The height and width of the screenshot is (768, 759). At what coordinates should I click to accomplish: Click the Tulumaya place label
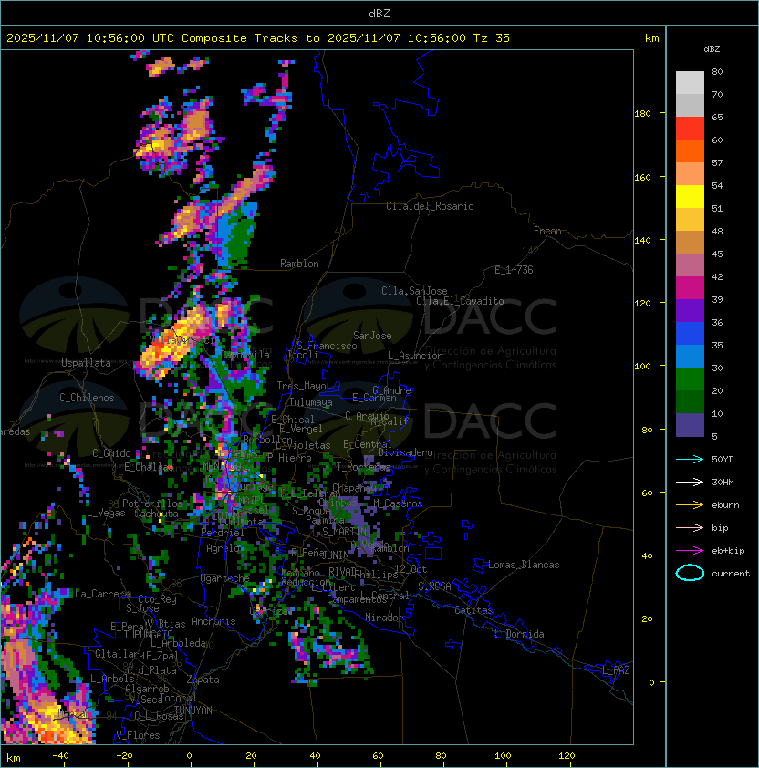click(311, 402)
